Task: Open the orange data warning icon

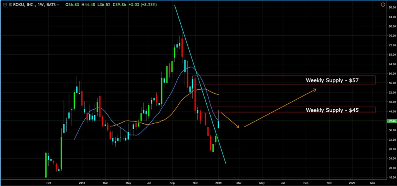Action: 383,5
